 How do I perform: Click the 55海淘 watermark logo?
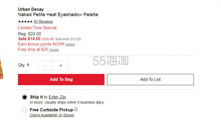point(110,60)
